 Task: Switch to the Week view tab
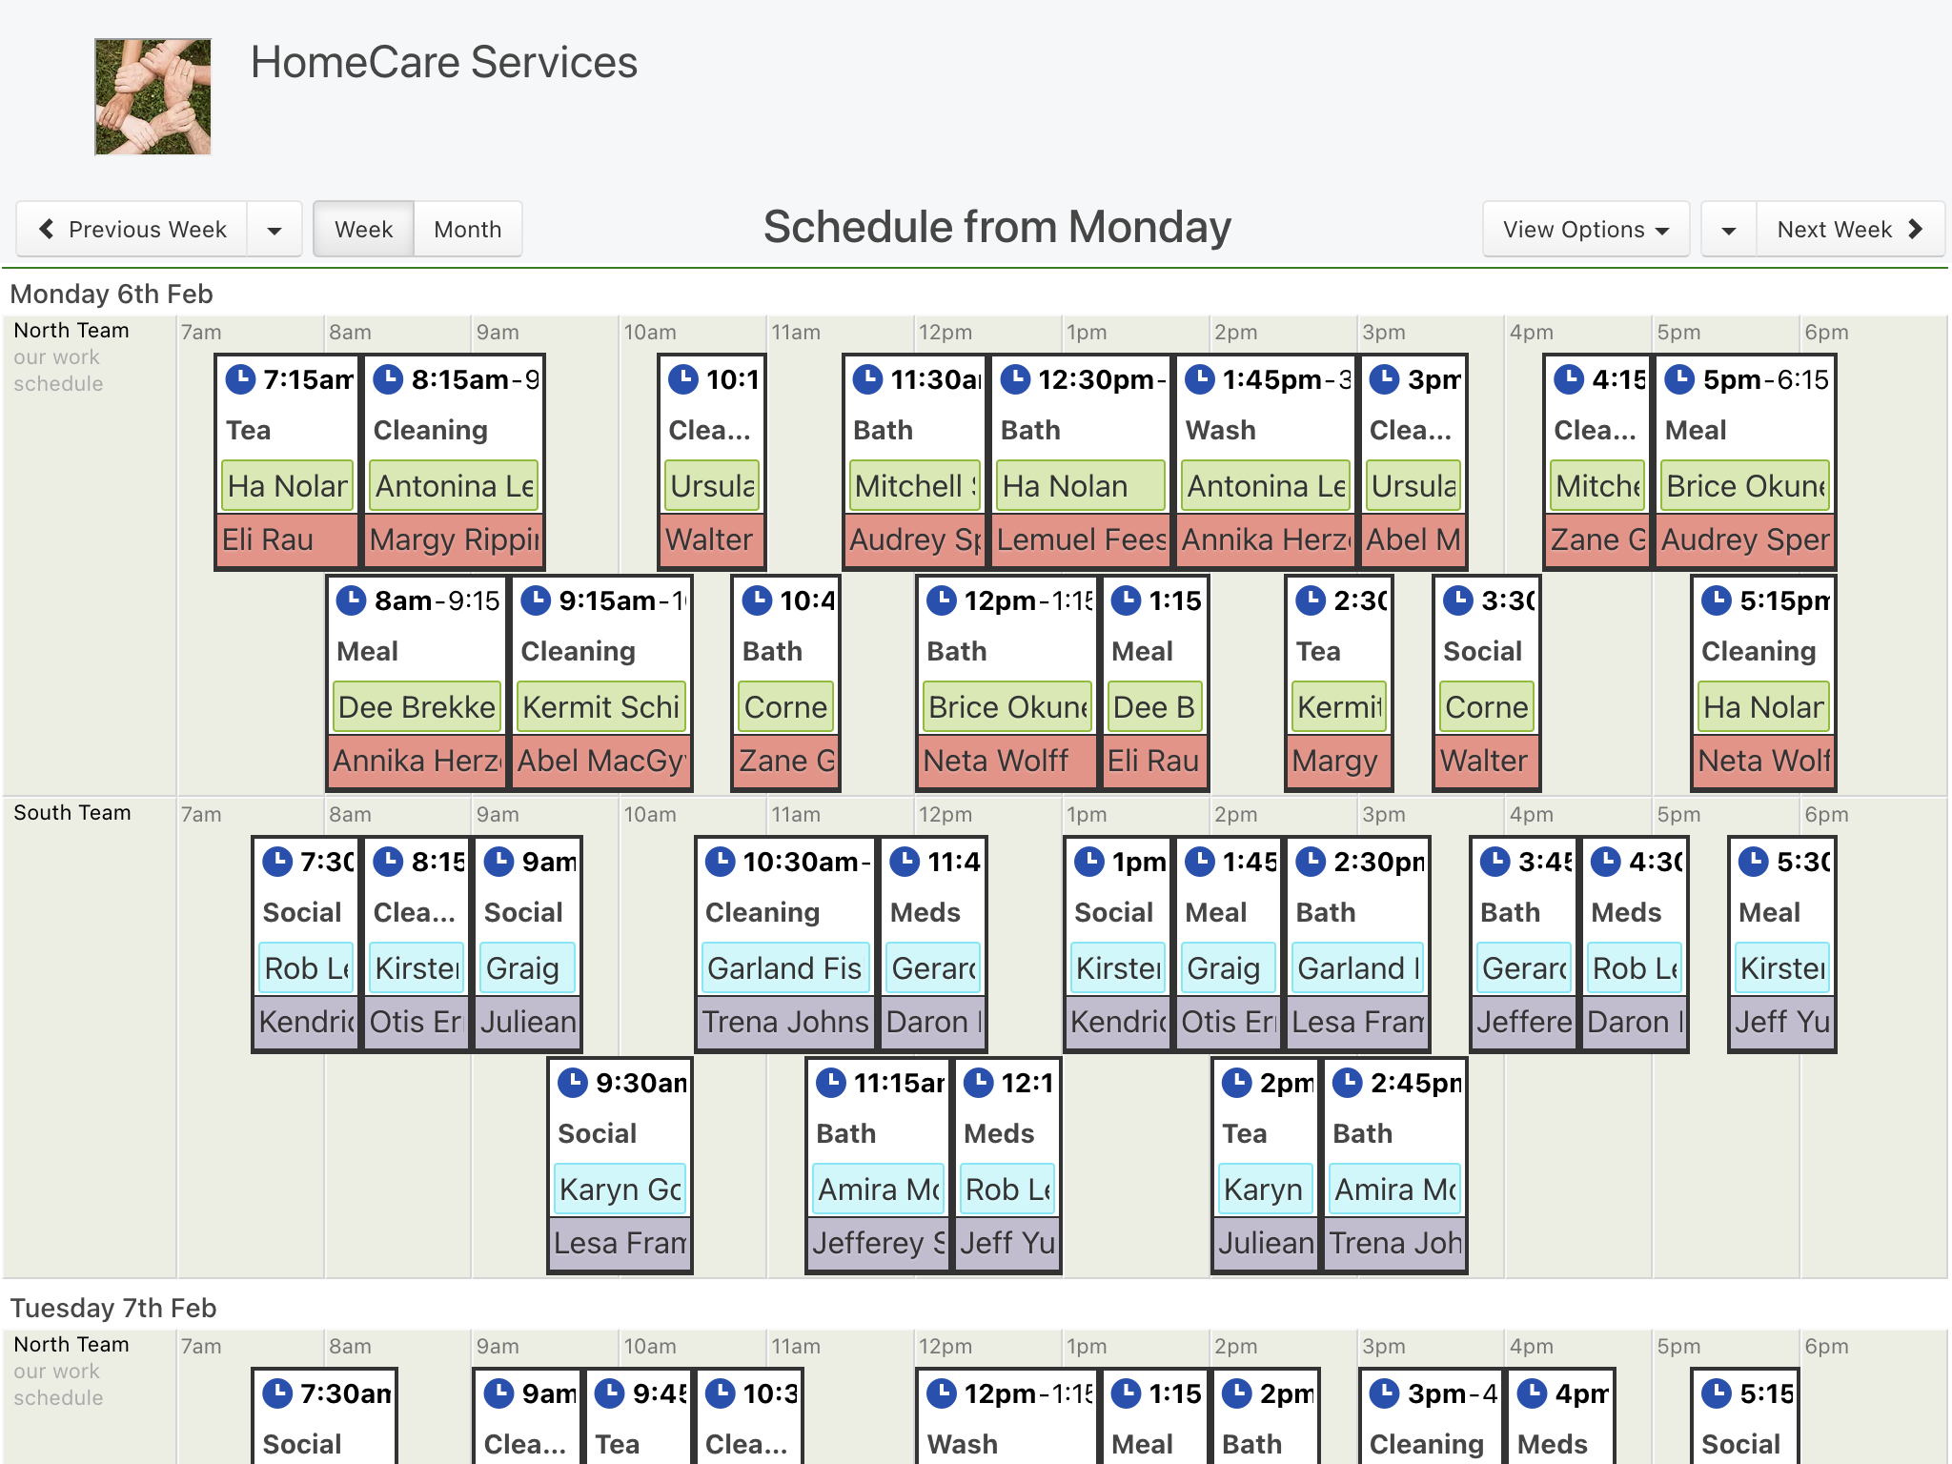(363, 230)
